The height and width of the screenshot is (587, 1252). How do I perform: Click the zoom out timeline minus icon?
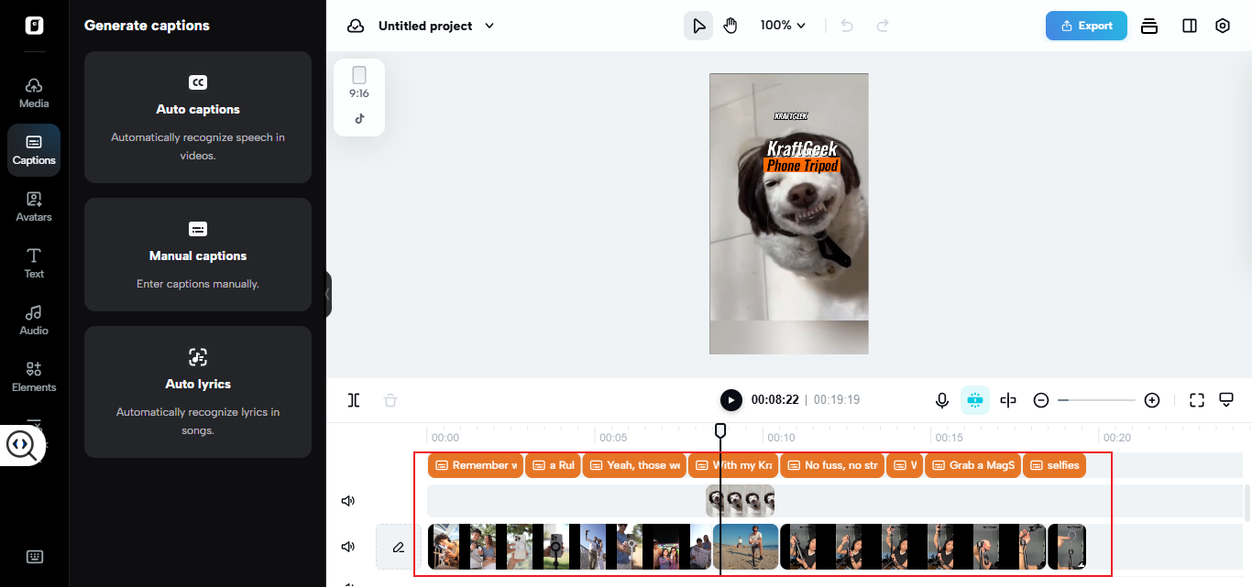pyautogui.click(x=1040, y=400)
